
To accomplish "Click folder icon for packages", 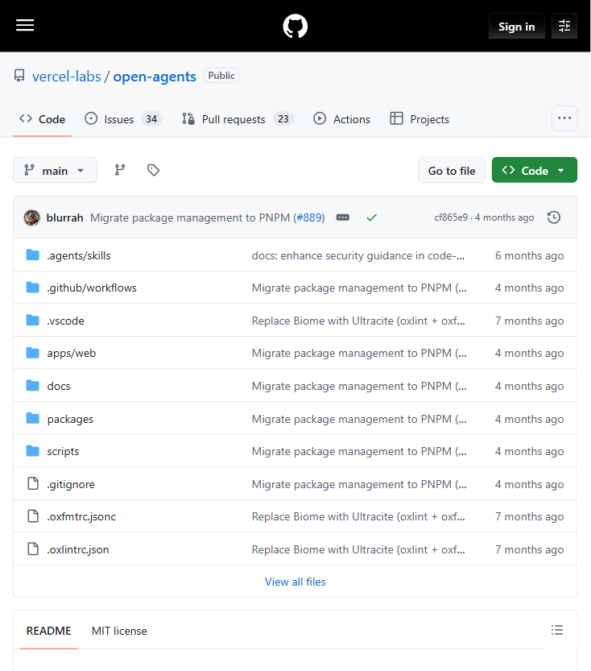I will point(32,419).
